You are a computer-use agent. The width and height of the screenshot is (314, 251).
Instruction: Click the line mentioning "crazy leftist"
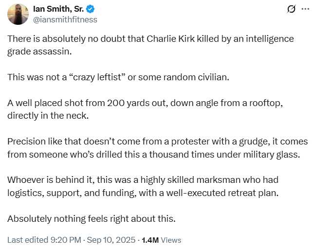[x=118, y=77]
